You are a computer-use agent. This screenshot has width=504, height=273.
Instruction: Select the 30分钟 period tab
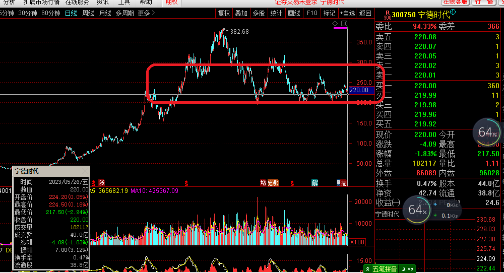coord(27,13)
